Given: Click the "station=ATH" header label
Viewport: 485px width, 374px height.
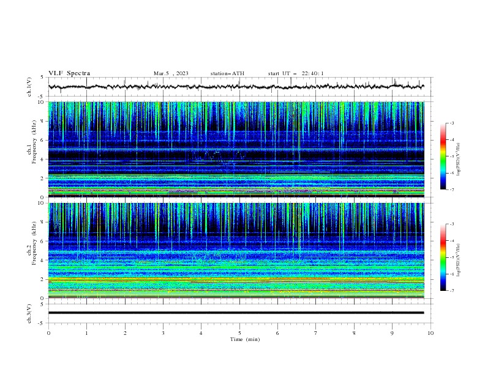Looking at the screenshot, I should tap(227, 73).
